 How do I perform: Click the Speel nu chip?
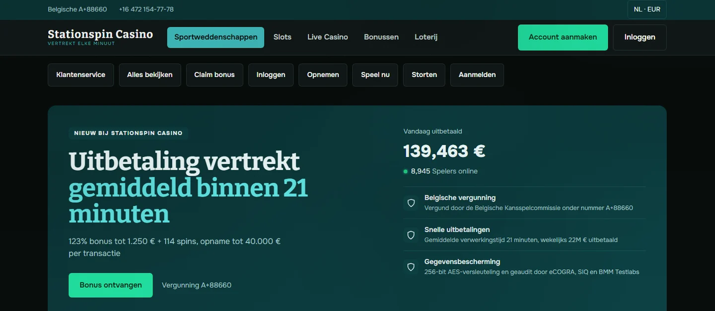click(375, 75)
